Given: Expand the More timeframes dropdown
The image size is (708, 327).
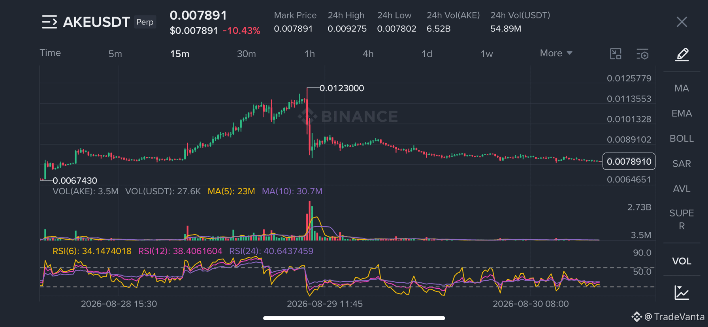Looking at the screenshot, I should 556,53.
